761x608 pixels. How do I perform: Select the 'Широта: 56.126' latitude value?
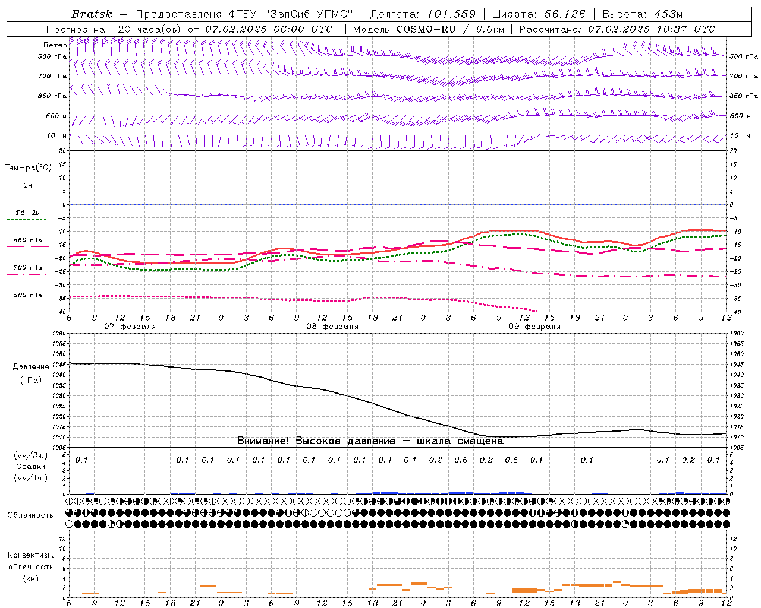pyautogui.click(x=539, y=14)
